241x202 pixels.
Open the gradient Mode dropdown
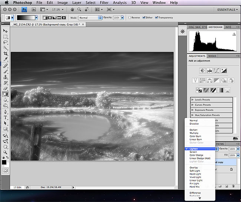90,17
